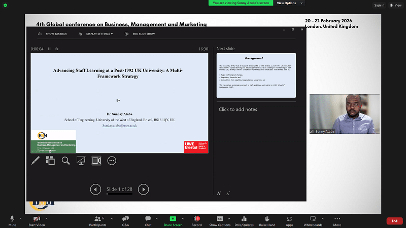Open Polls/Quizzes in Zoom toolbar
This screenshot has width=406, height=228.
[244, 220]
